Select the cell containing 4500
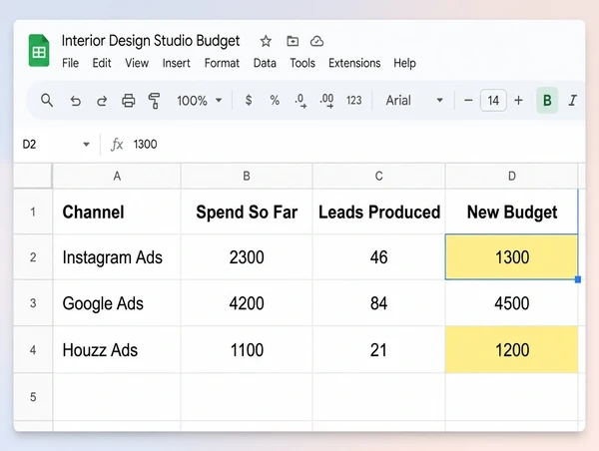The height and width of the screenshot is (451, 599). tap(512, 303)
